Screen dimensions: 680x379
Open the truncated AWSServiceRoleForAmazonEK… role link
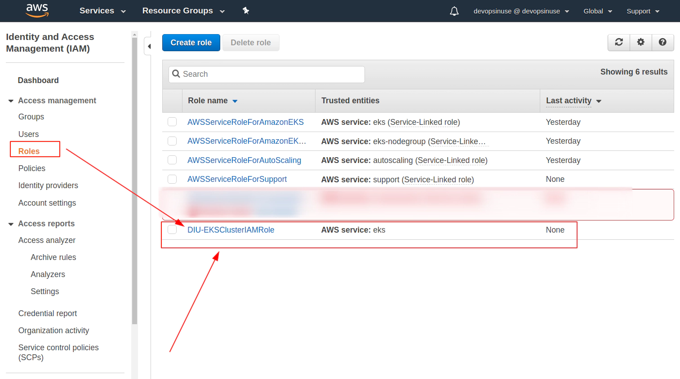click(x=247, y=141)
